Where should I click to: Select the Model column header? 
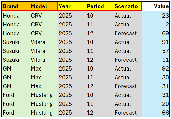coord(39,6)
